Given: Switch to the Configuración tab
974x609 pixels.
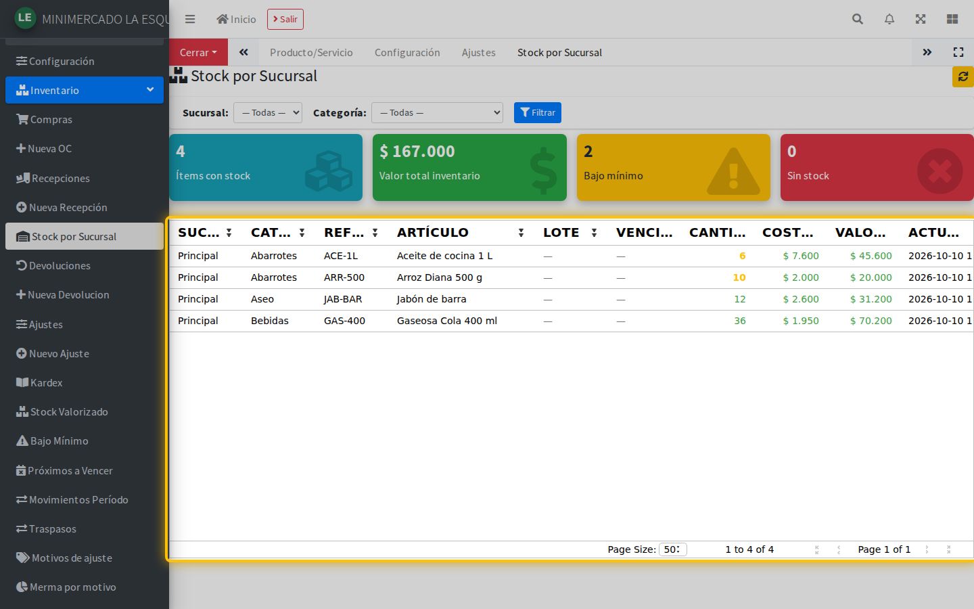Looking at the screenshot, I should tap(407, 52).
